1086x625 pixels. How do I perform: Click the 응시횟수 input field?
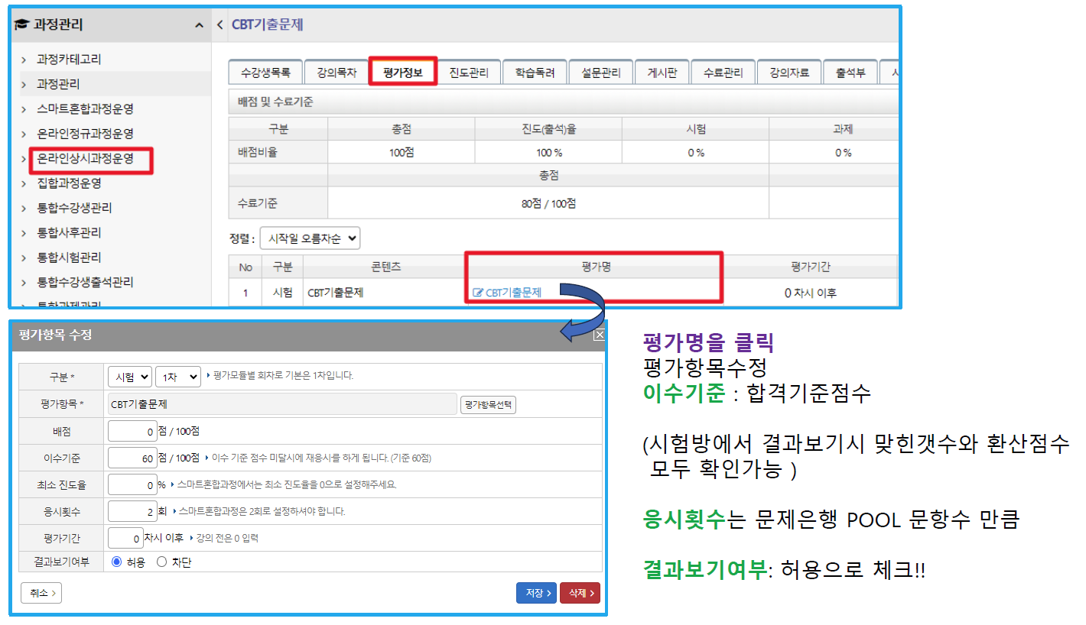[x=132, y=511]
